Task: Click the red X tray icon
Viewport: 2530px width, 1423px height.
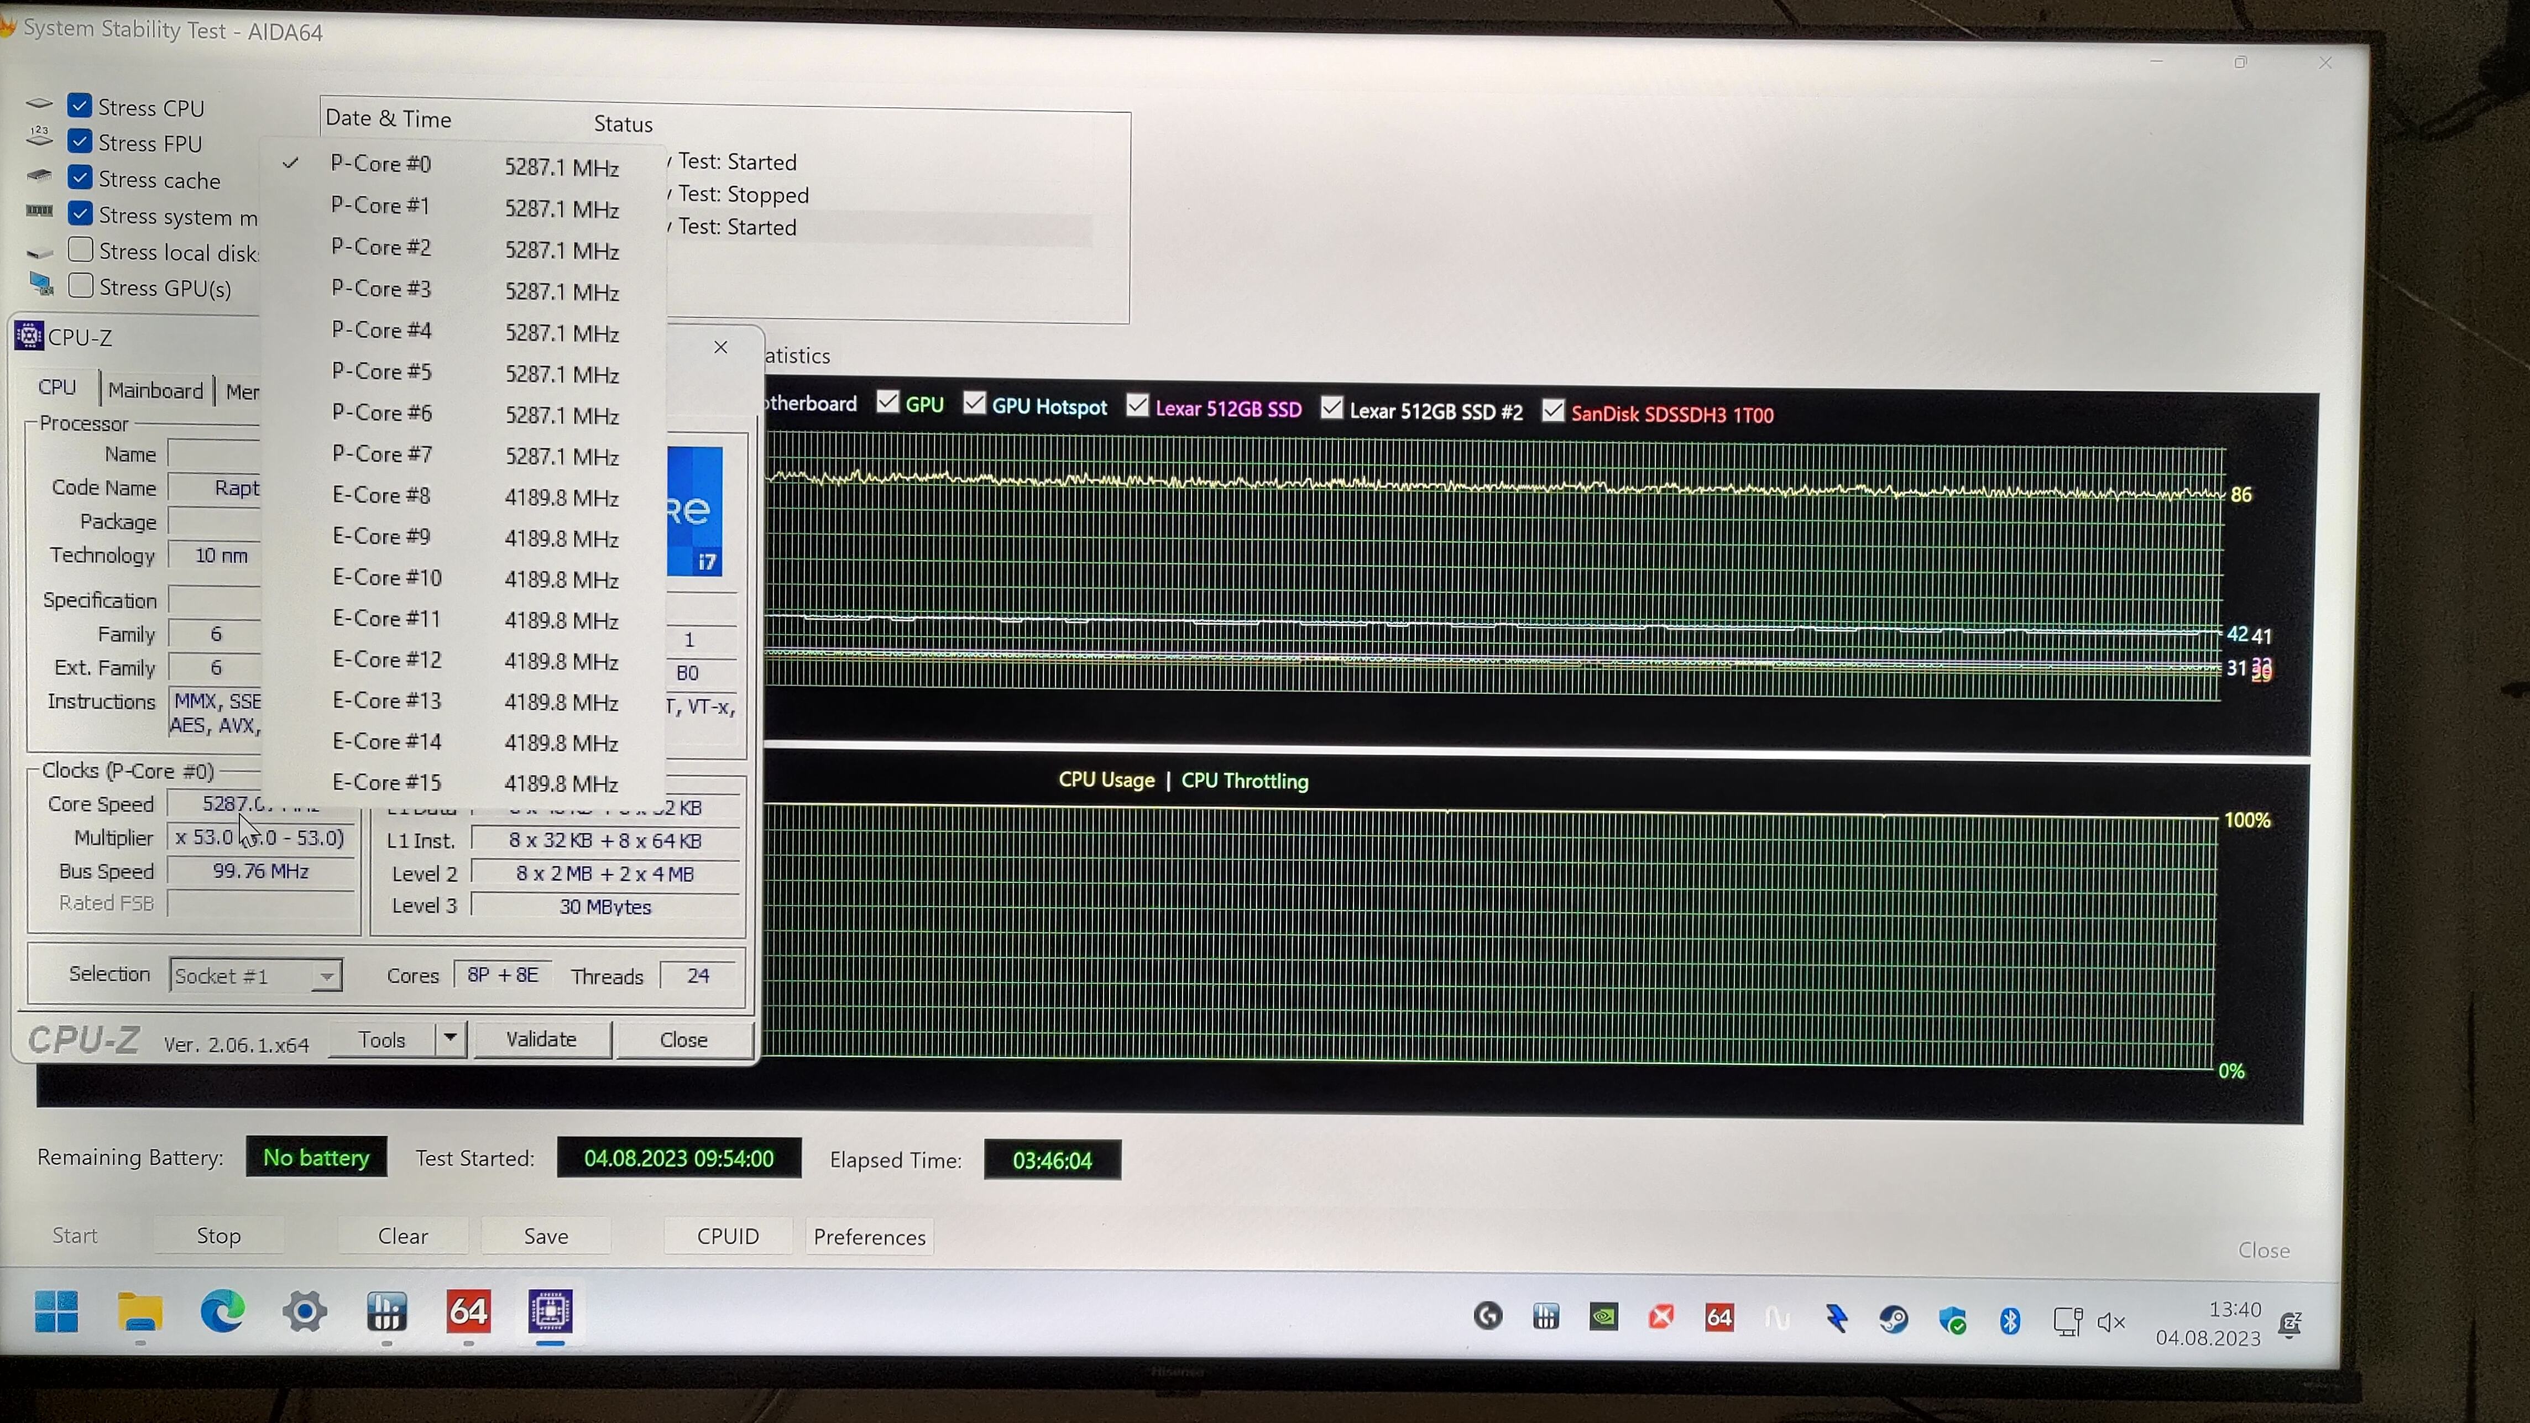Action: pyautogui.click(x=1662, y=1317)
